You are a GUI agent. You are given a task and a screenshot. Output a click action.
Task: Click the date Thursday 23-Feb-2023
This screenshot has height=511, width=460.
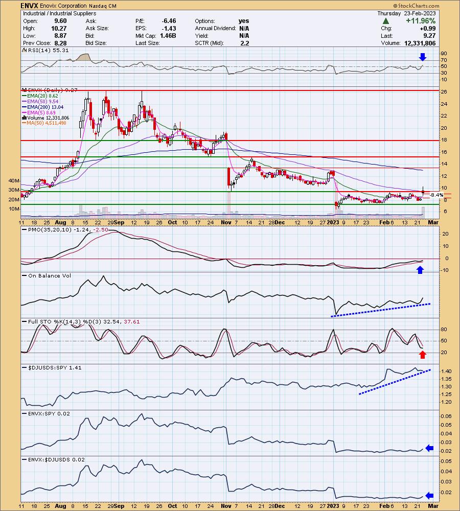(406, 13)
